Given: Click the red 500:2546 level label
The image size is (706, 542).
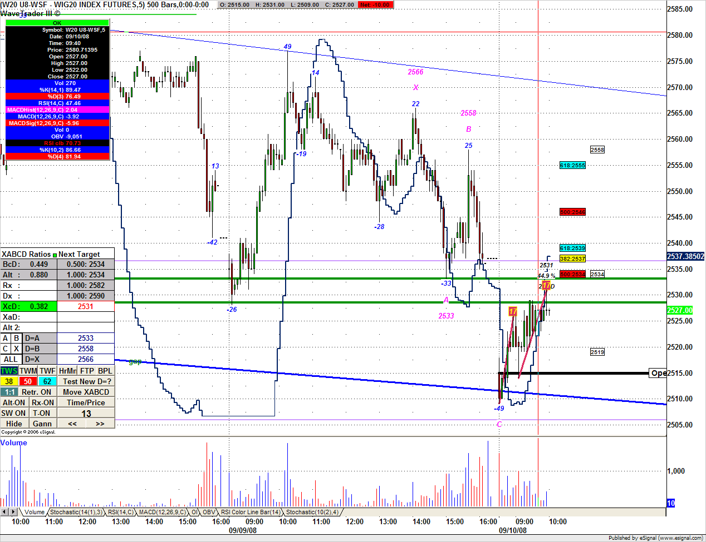Looking at the screenshot, I should pos(572,212).
